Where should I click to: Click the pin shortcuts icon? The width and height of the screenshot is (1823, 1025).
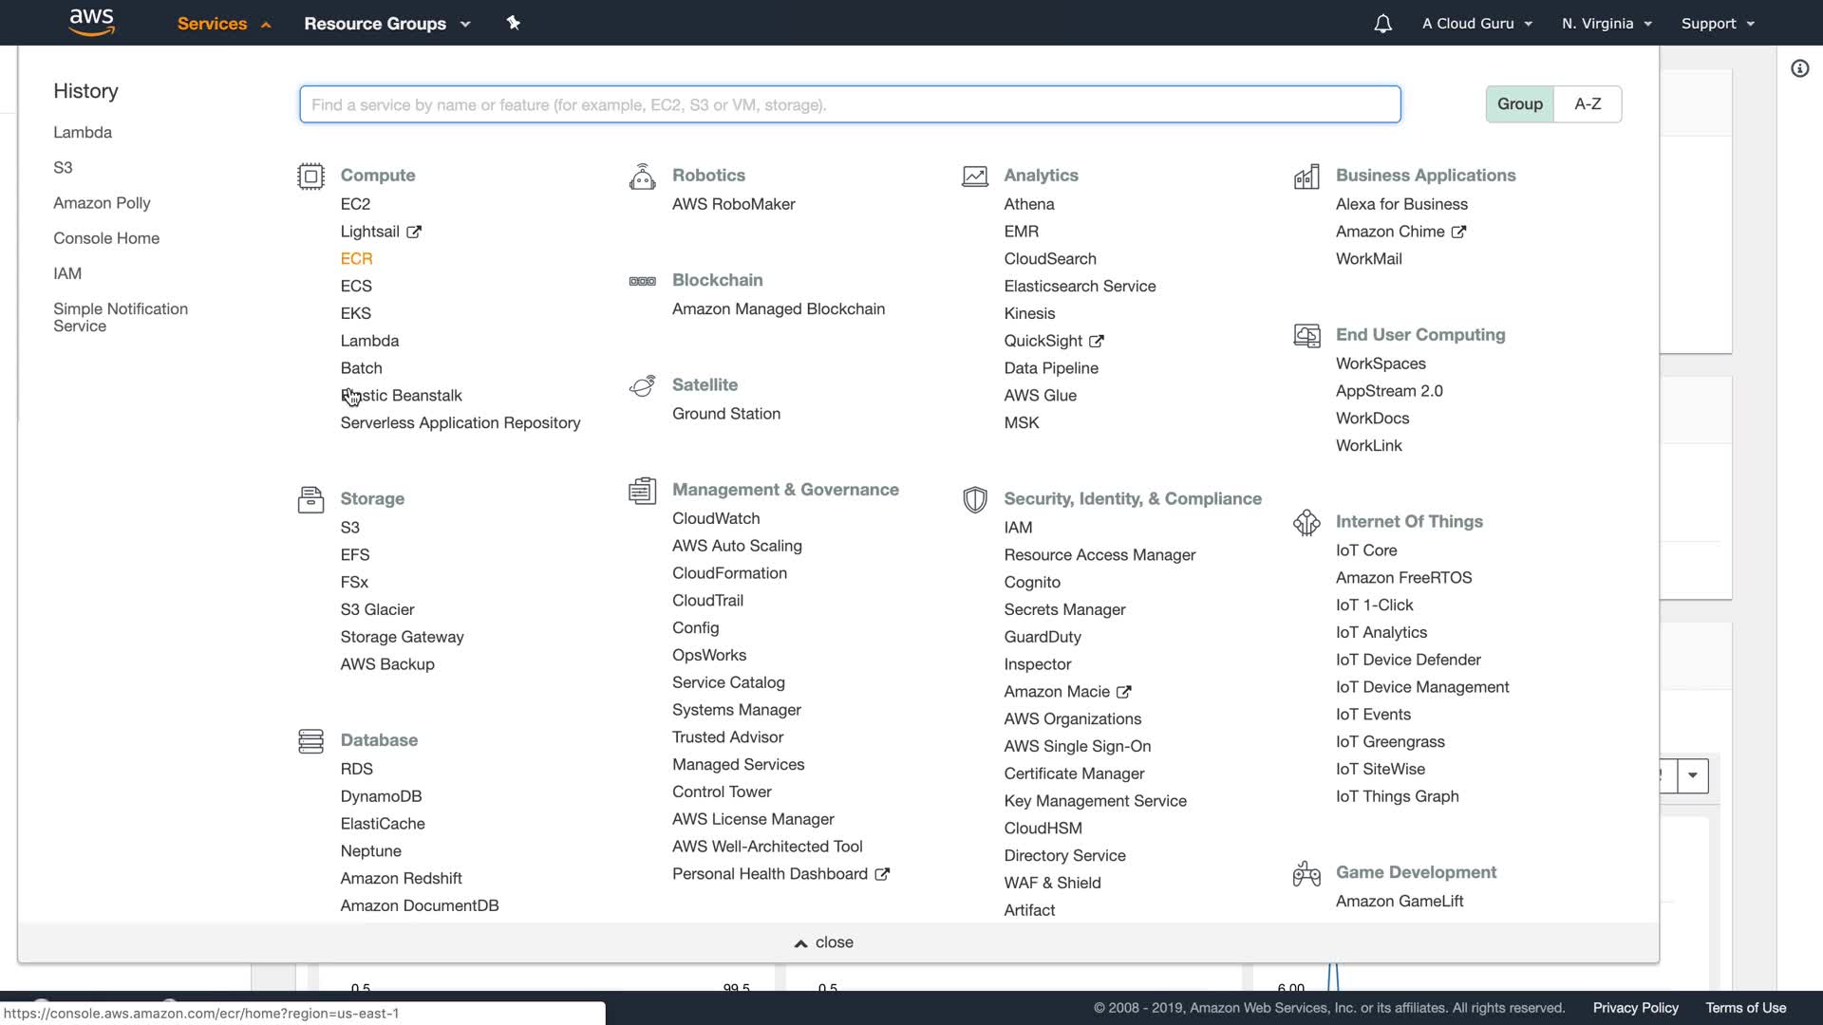pos(514,23)
